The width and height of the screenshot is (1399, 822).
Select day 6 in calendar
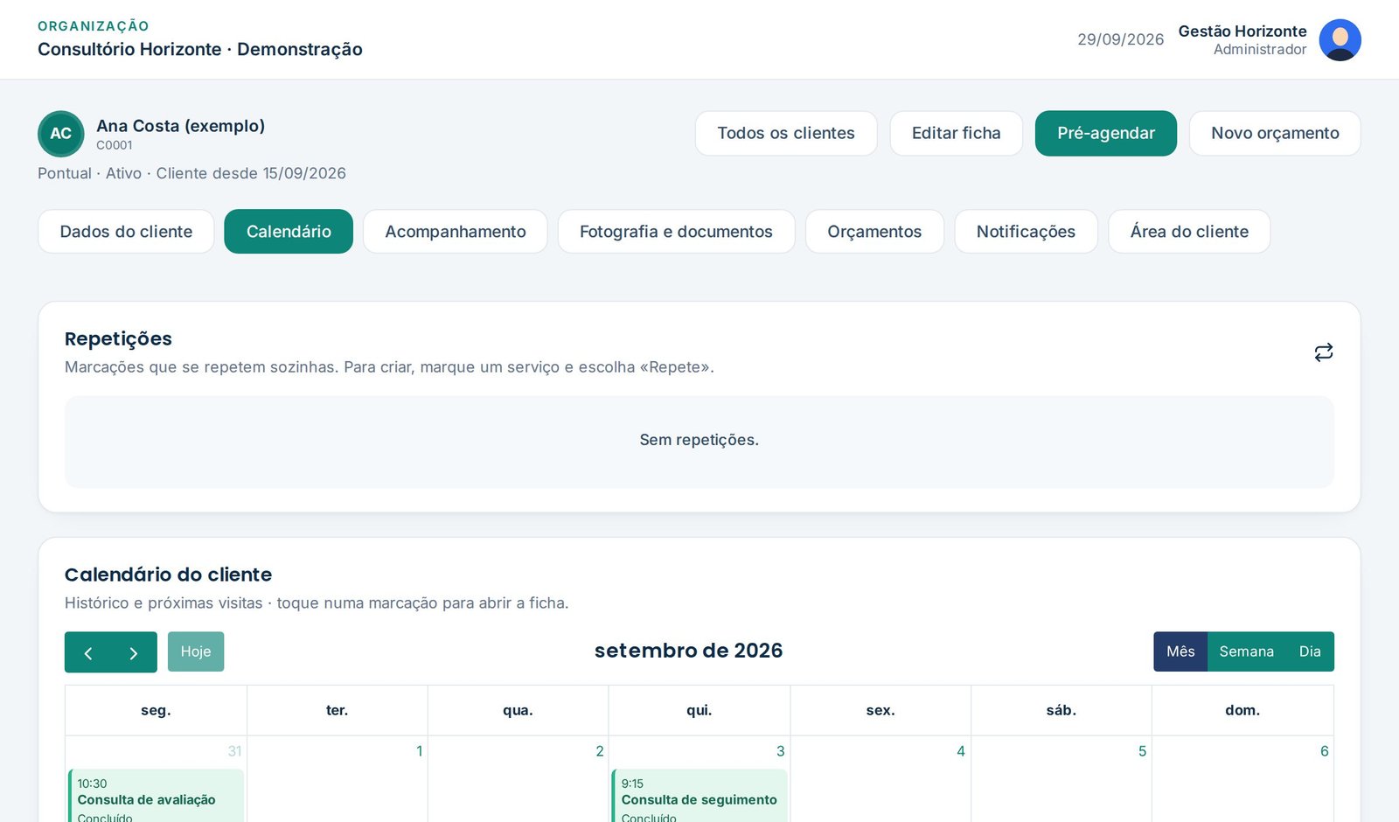[x=1325, y=751]
